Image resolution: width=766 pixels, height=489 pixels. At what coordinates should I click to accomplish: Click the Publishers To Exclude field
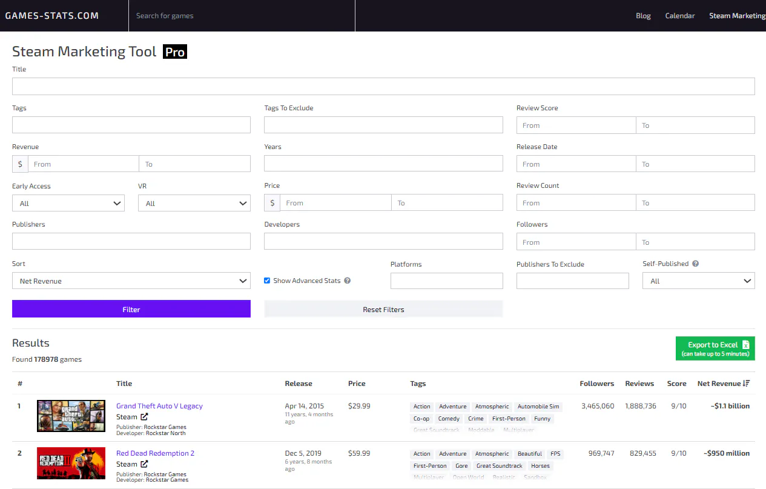coord(573,281)
